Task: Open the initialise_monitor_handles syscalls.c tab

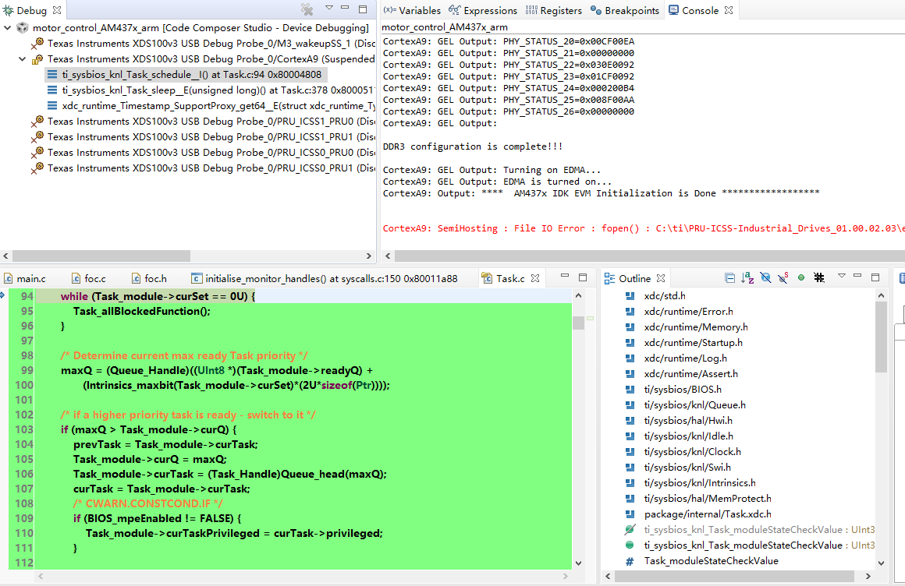Action: 325,278
